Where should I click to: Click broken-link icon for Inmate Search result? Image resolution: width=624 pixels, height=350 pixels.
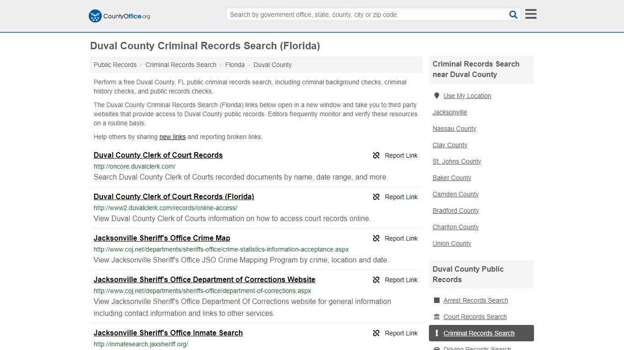376,333
